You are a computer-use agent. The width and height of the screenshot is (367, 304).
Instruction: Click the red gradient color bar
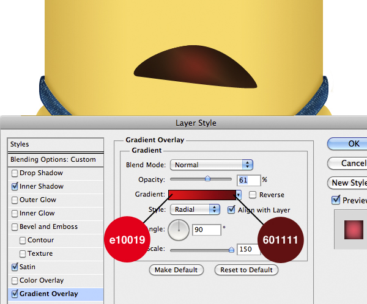click(x=202, y=195)
